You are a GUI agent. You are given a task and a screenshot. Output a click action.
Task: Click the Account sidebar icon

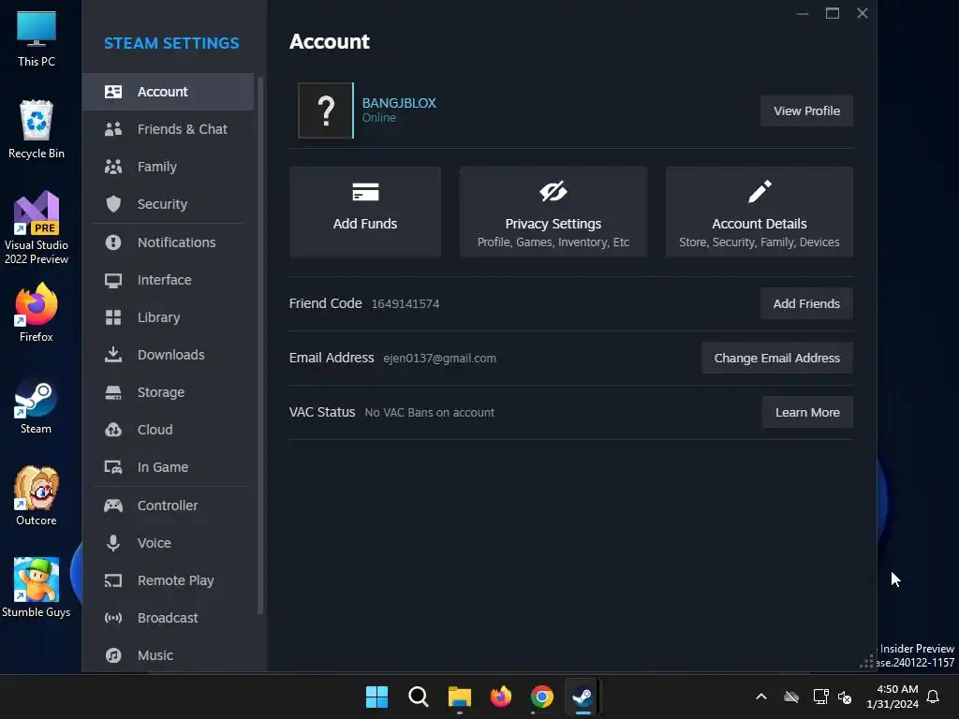click(113, 92)
